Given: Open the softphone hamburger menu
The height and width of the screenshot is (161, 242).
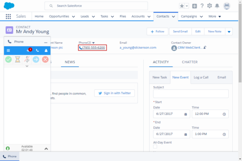Looking at the screenshot, I should (8, 51).
